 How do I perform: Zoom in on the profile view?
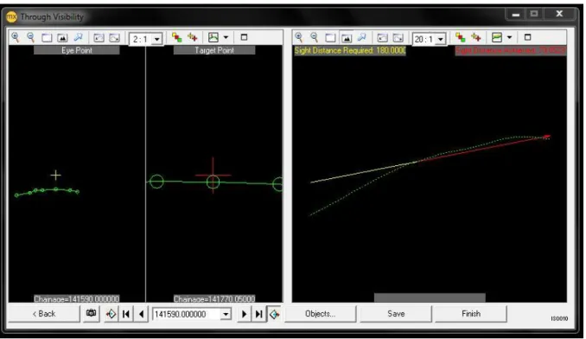pos(299,37)
